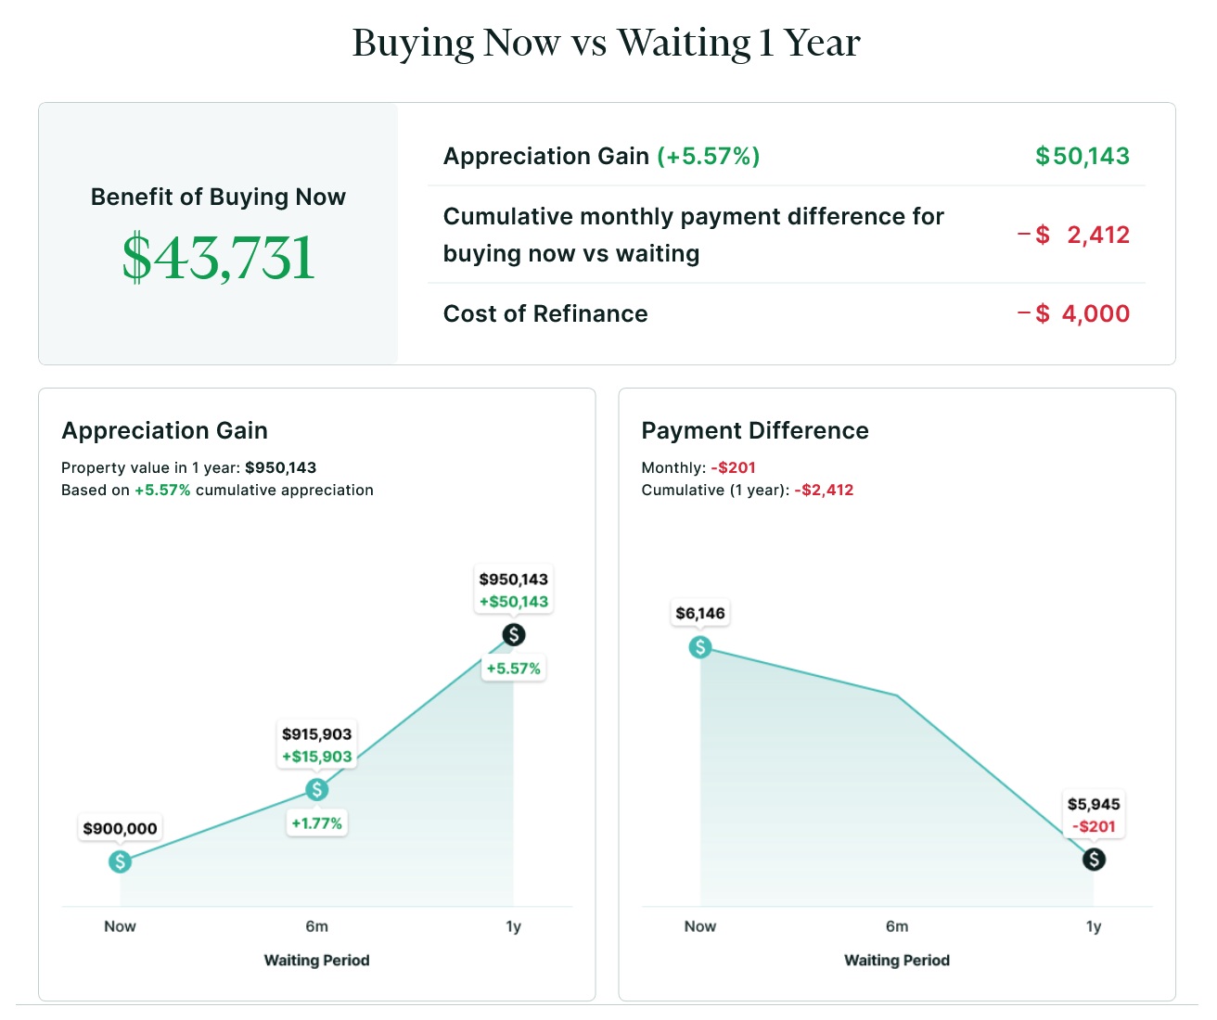The width and height of the screenshot is (1217, 1020).
Task: Click "1y" on the Payment Difference chart axis
Action: (1094, 926)
